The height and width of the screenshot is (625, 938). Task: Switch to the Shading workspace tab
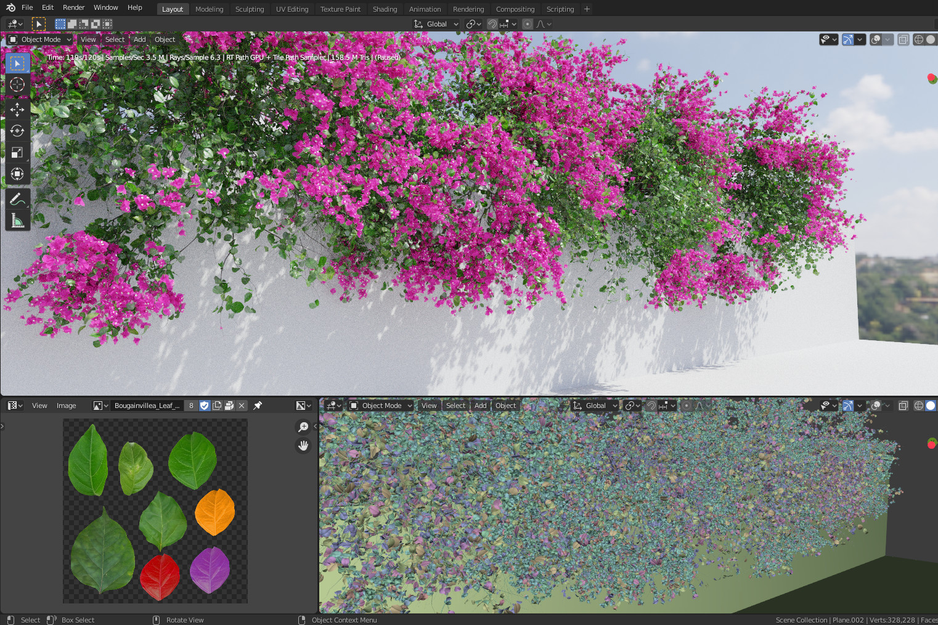(x=385, y=9)
